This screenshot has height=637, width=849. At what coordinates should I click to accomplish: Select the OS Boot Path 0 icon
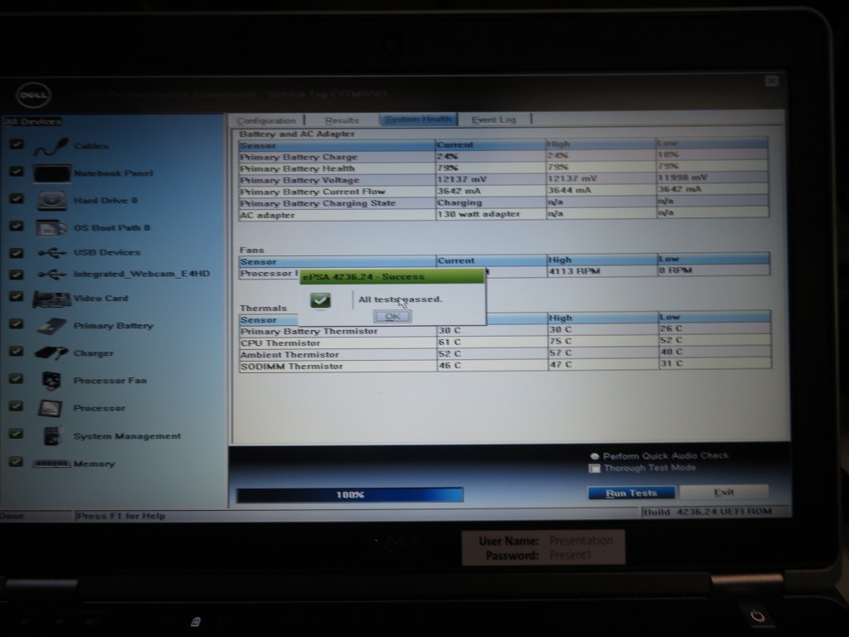click(x=51, y=228)
